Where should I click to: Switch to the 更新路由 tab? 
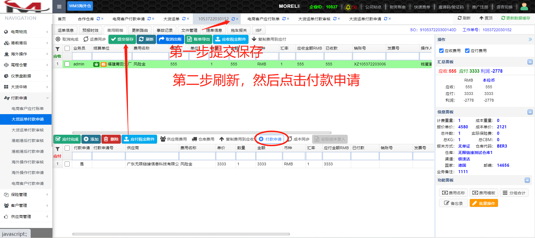(x=140, y=30)
